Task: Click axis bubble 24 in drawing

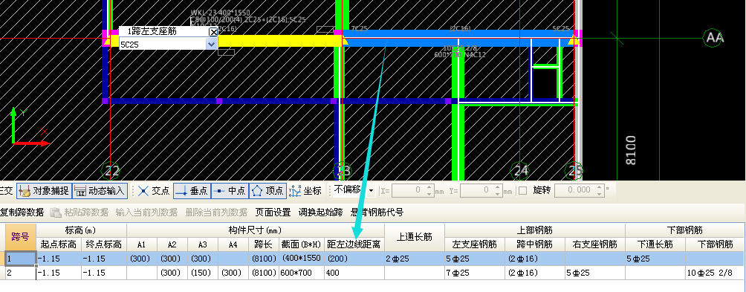Action: tap(520, 171)
